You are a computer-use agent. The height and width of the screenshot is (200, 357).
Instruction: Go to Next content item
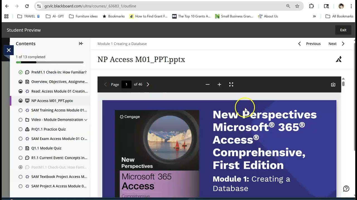336,44
